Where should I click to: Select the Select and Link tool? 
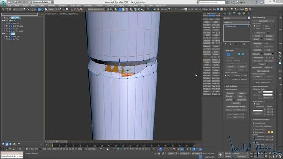click(3, 9)
